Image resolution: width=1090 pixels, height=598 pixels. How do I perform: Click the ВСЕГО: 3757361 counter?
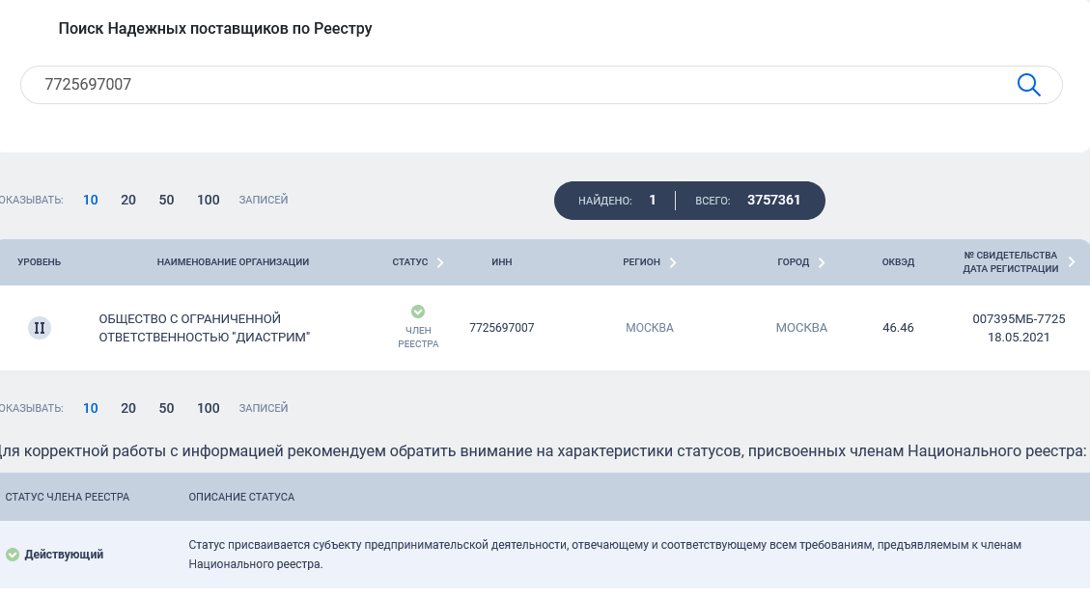click(747, 201)
